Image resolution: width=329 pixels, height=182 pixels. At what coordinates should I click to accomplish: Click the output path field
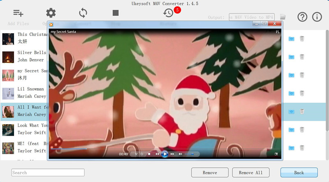click(252, 17)
